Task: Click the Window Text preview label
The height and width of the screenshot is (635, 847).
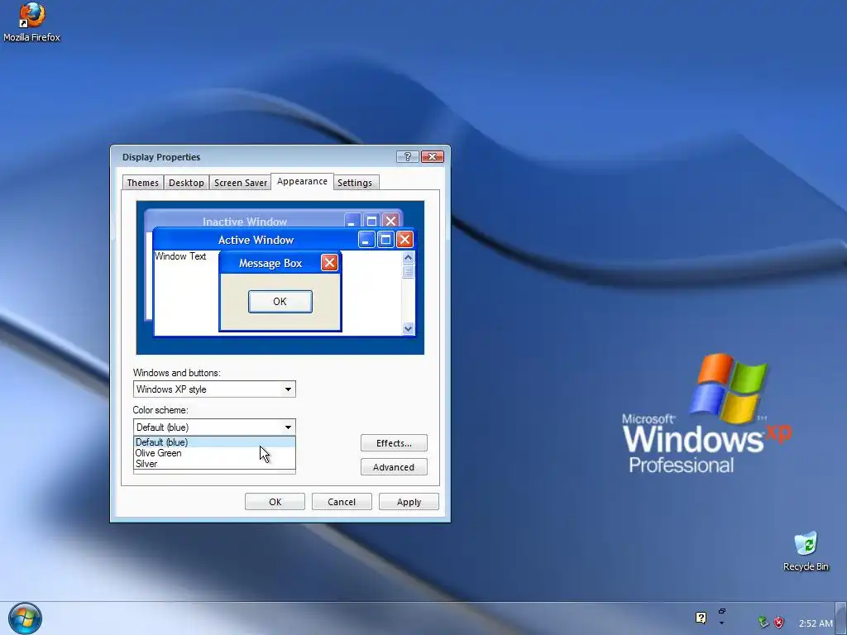Action: point(180,256)
